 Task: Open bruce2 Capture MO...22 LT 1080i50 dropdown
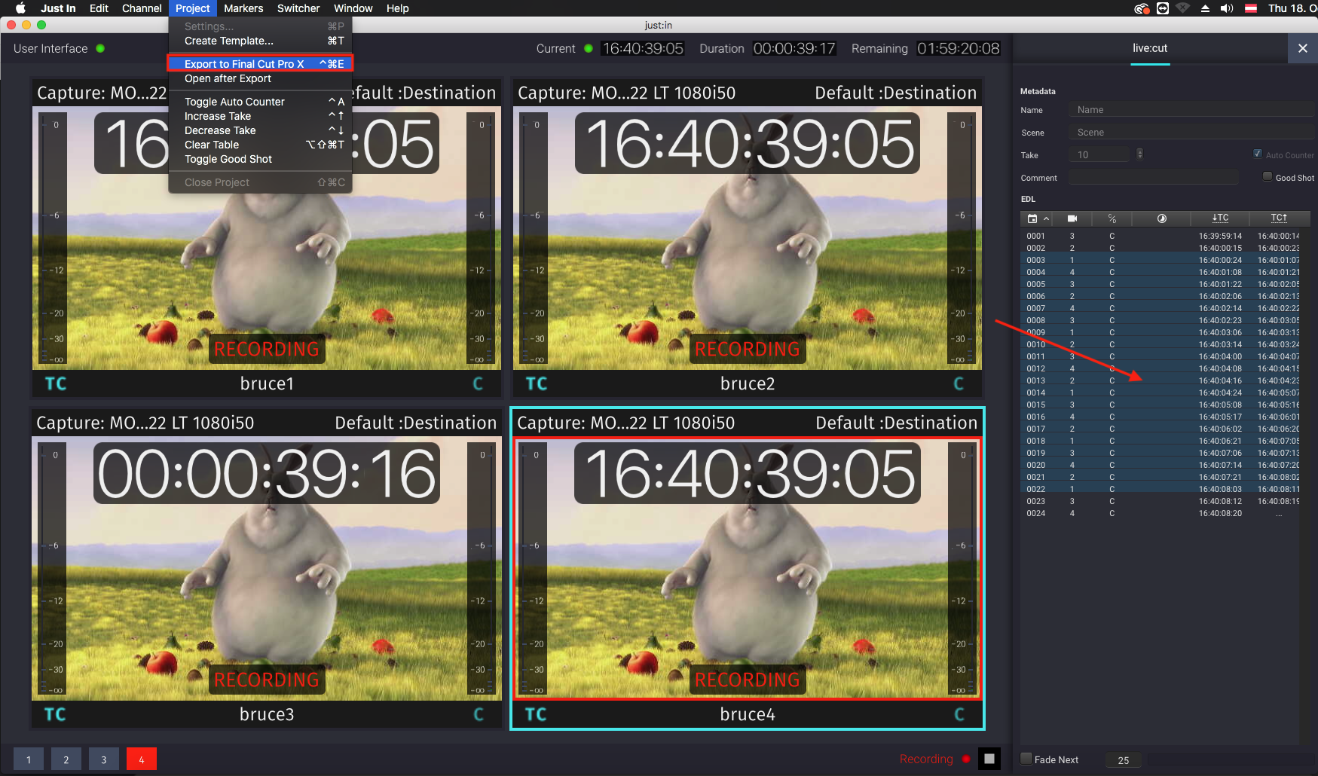(x=626, y=93)
